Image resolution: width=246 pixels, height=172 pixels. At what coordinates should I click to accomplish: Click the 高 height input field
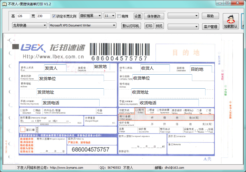click(23, 16)
